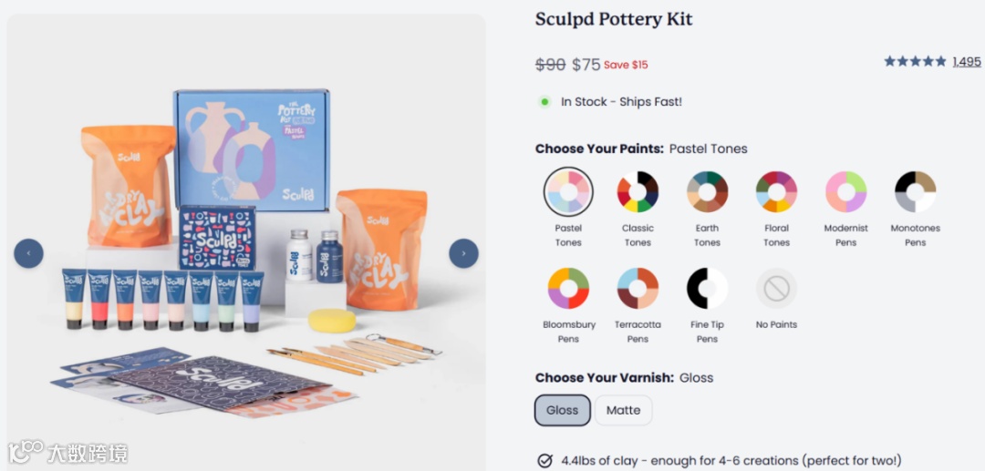Screen dimensions: 985x471
Task: Select the Pastel Tones paint swatch
Action: [568, 192]
